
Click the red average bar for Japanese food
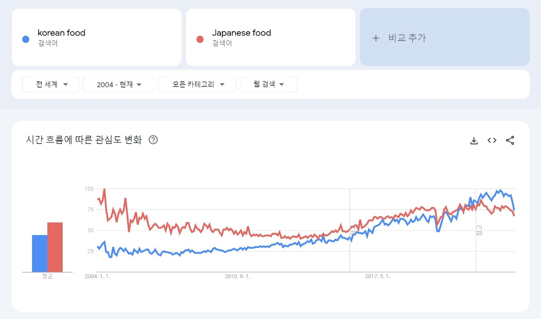click(55, 247)
